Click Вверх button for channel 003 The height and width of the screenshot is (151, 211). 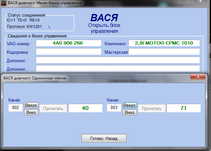130,105
